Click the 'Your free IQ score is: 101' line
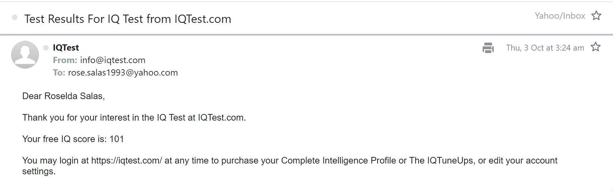This screenshot has width=613, height=193. (x=73, y=139)
